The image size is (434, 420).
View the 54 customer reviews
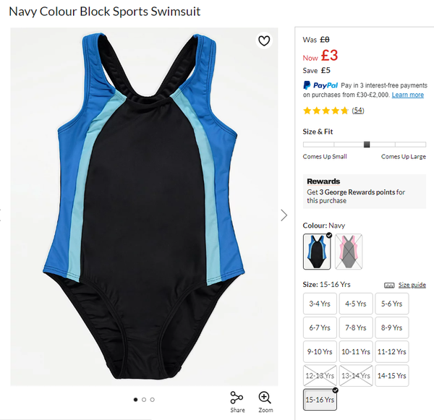358,111
